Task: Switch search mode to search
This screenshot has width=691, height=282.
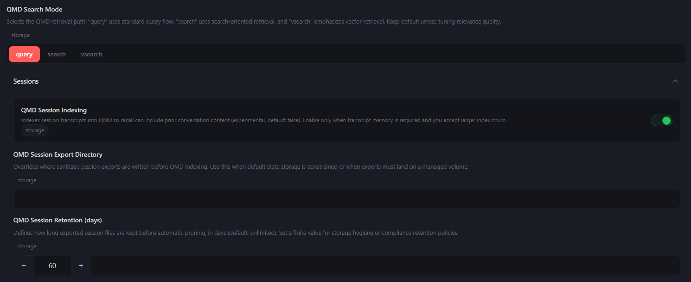Action: coord(57,54)
